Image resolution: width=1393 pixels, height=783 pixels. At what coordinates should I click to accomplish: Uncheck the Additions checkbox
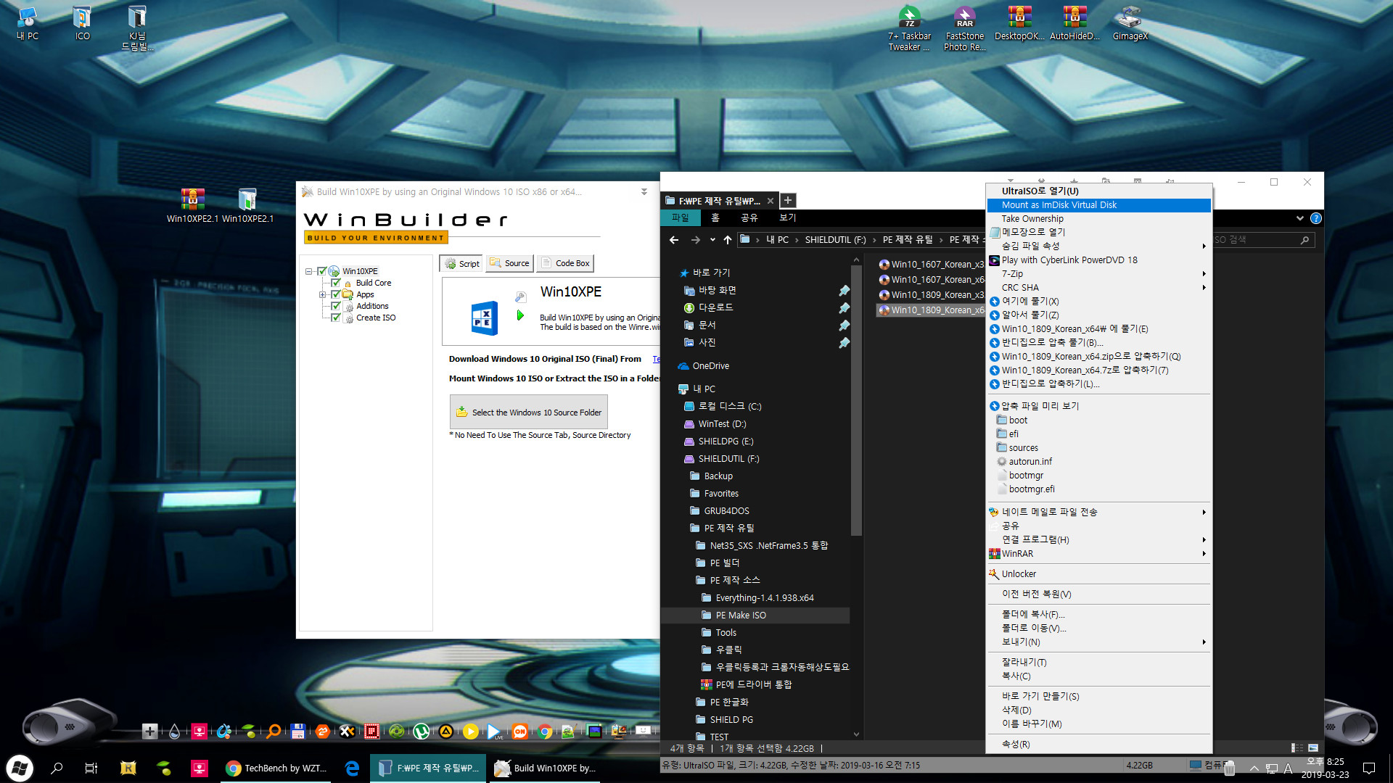(335, 306)
